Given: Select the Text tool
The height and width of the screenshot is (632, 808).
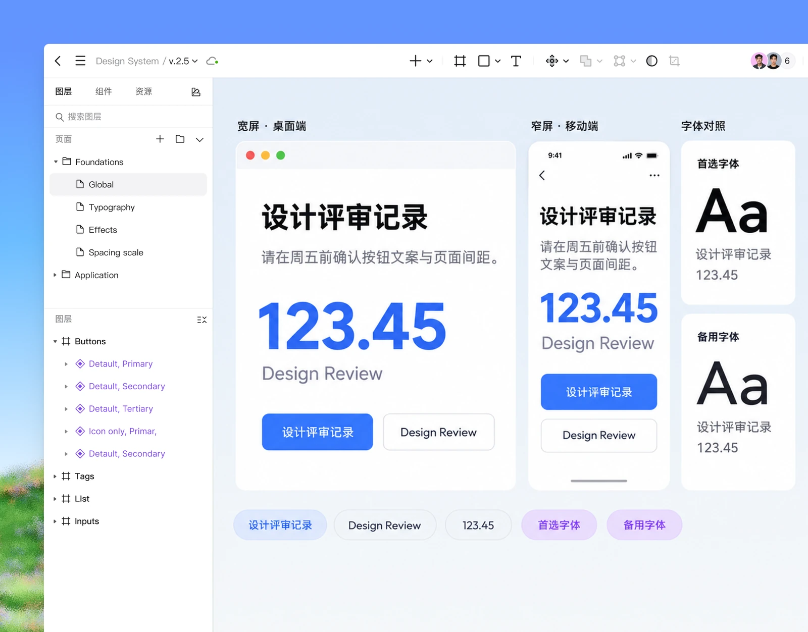Looking at the screenshot, I should (516, 61).
